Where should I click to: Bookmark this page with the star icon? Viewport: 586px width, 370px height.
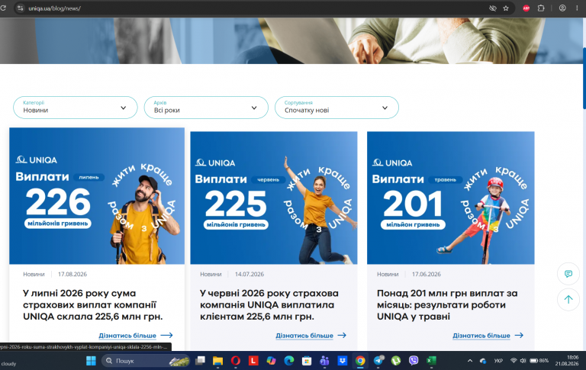[x=506, y=8]
